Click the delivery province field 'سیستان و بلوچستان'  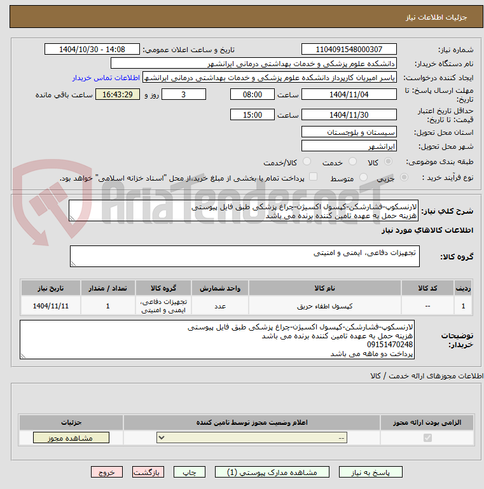[349, 132]
